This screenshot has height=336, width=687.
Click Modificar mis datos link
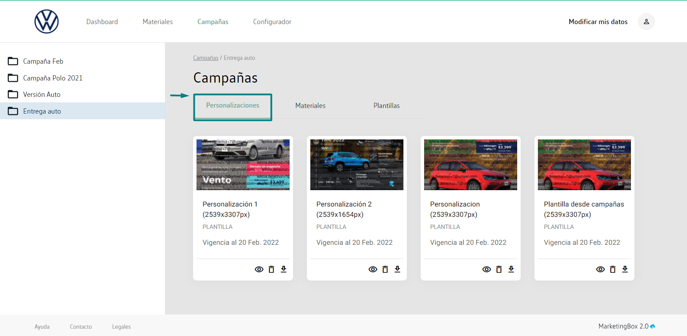(x=598, y=22)
